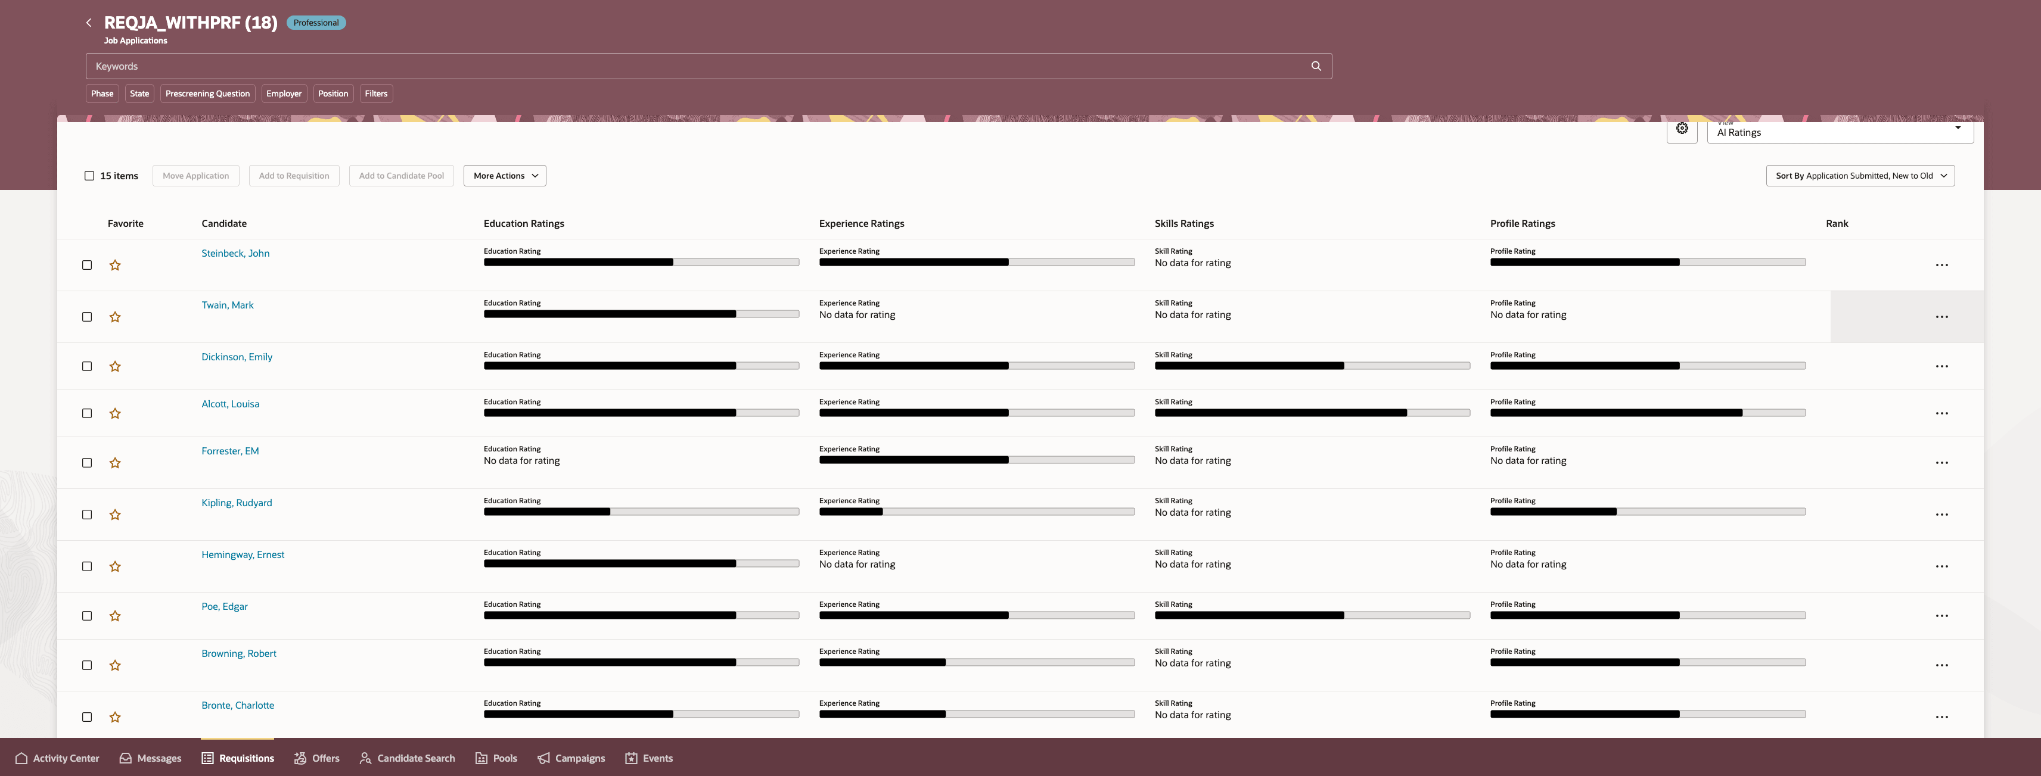Open the settings gear icon
Viewport: 2041px width, 776px height.
click(x=1681, y=129)
